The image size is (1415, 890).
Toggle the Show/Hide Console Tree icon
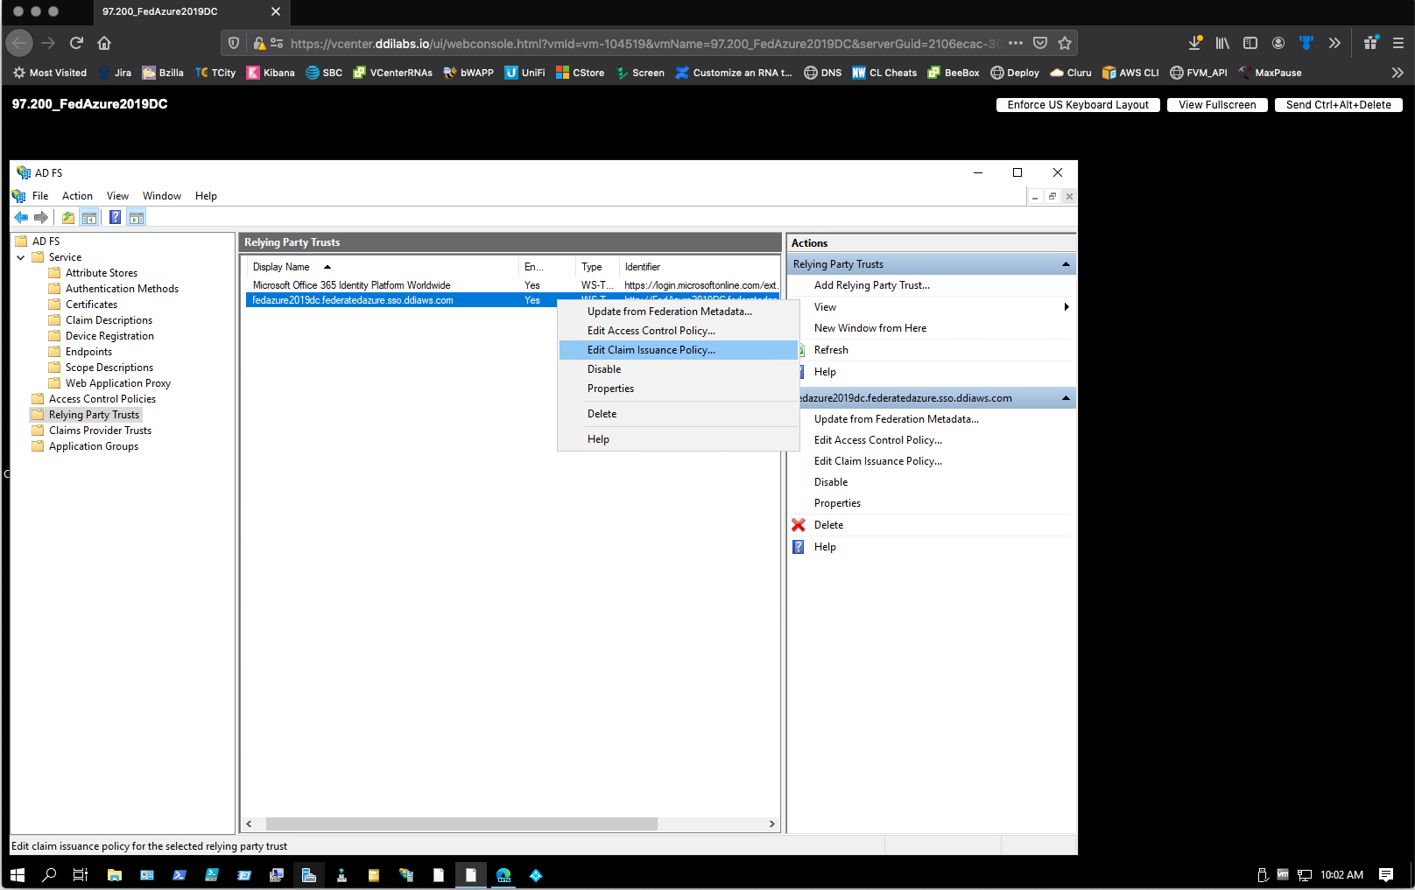coord(88,218)
